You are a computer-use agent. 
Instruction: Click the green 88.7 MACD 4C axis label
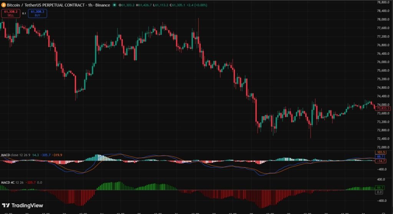tap(380, 188)
